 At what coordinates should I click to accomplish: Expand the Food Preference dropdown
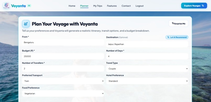63,93
